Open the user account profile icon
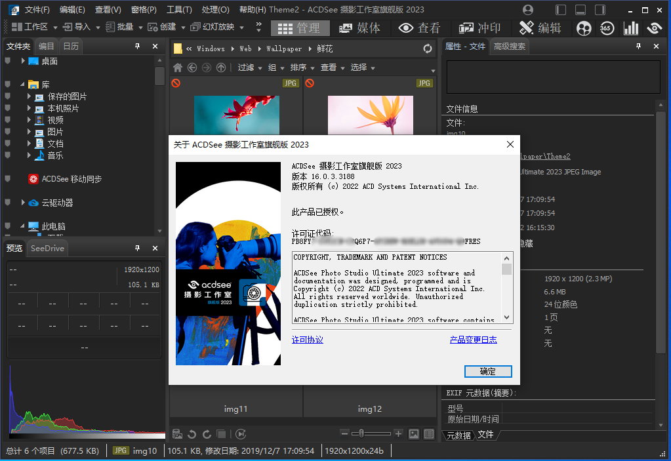The image size is (671, 461). click(528, 9)
